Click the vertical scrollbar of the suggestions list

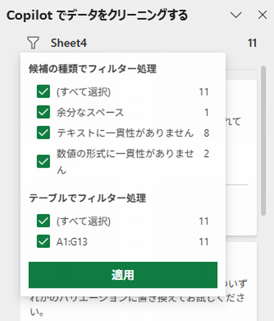(x=264, y=140)
